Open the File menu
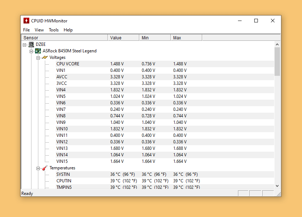Viewport: 302px width, 217px height. 26,30
